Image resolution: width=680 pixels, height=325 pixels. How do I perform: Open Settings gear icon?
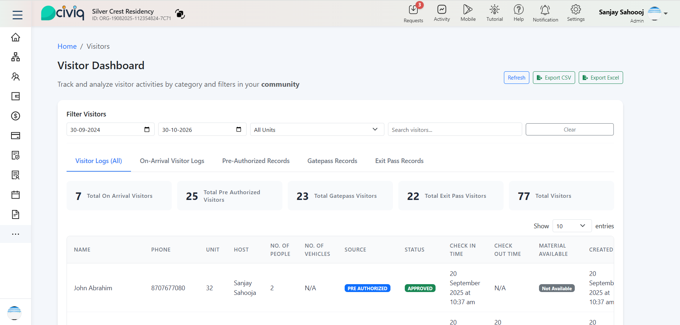(575, 10)
